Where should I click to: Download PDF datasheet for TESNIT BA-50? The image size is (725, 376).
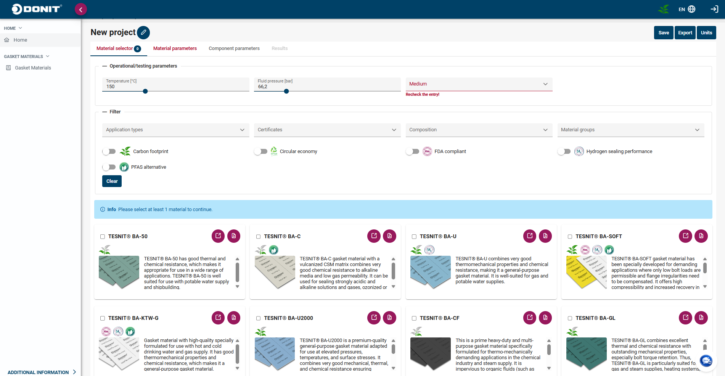(234, 236)
